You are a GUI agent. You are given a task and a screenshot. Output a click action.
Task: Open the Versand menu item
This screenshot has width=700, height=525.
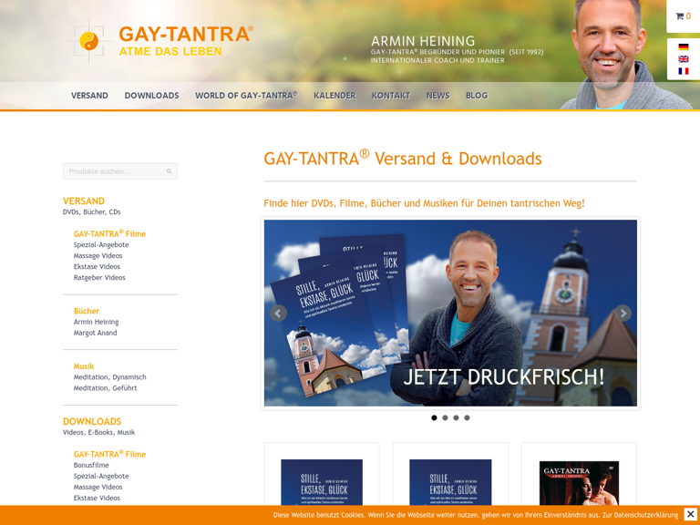pos(89,96)
